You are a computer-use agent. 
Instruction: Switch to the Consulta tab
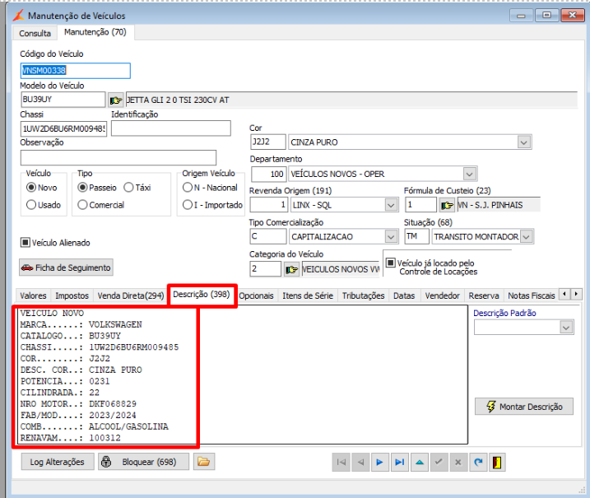35,33
